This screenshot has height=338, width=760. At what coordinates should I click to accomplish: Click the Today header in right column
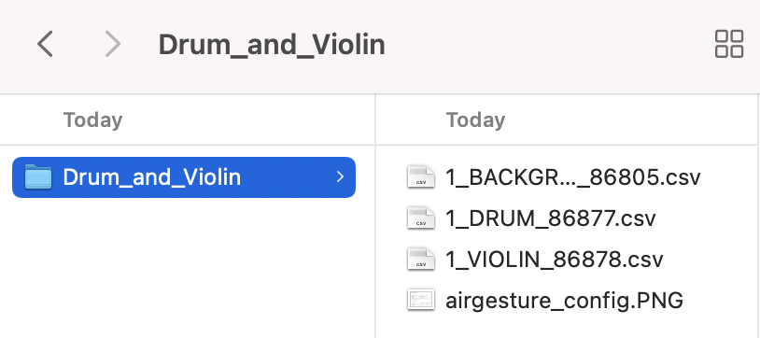point(475,120)
